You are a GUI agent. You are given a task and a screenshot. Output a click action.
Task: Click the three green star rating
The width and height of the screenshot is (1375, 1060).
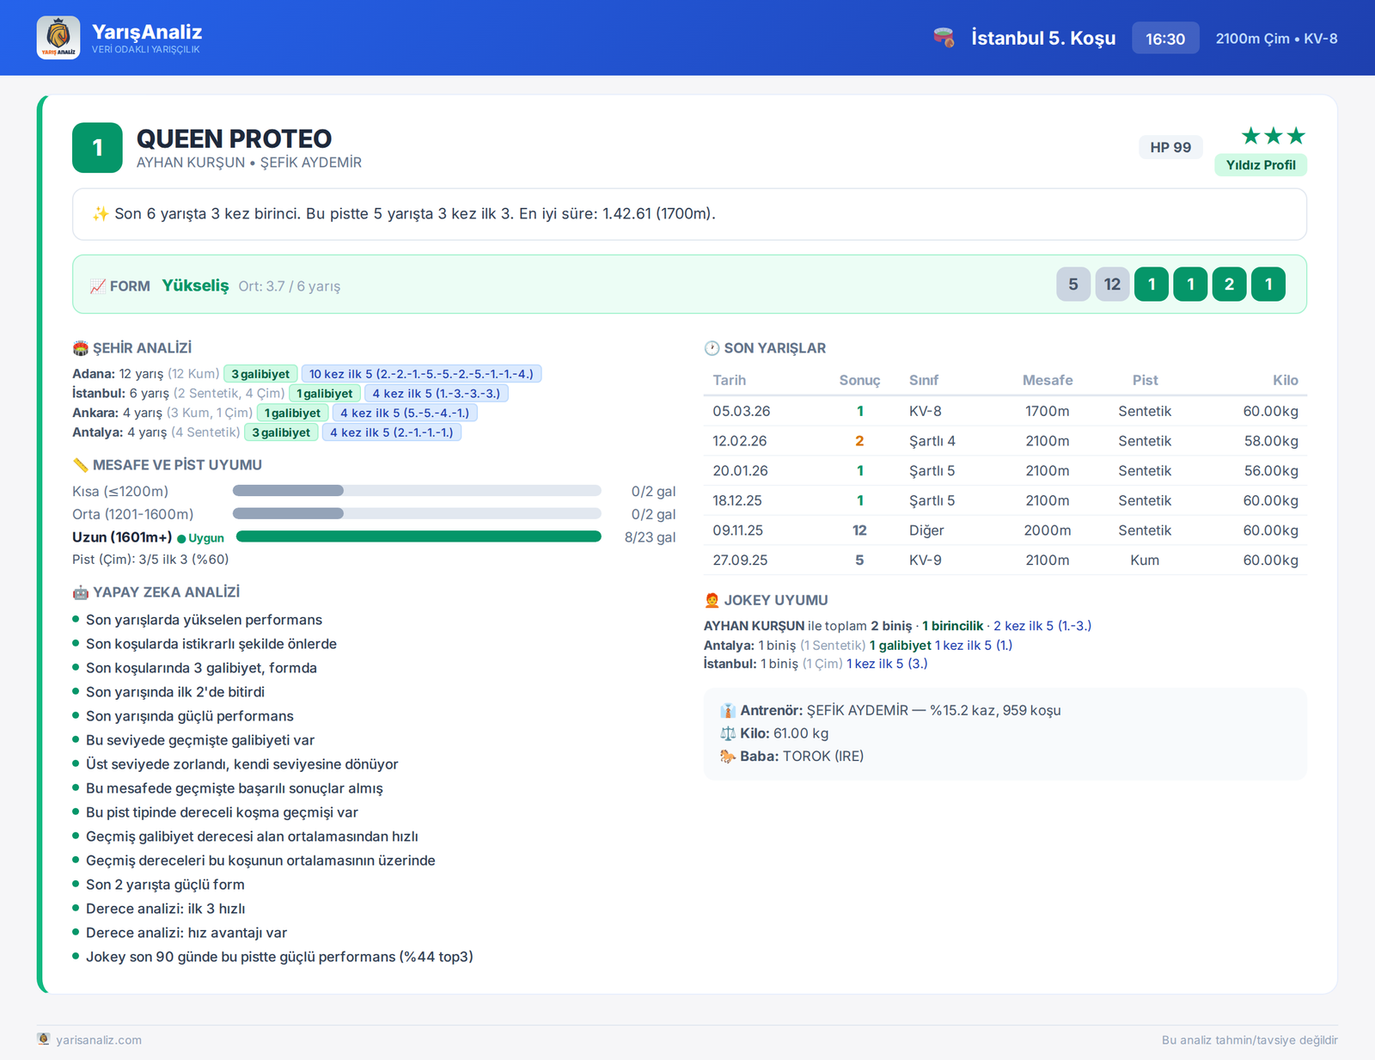(x=1274, y=136)
